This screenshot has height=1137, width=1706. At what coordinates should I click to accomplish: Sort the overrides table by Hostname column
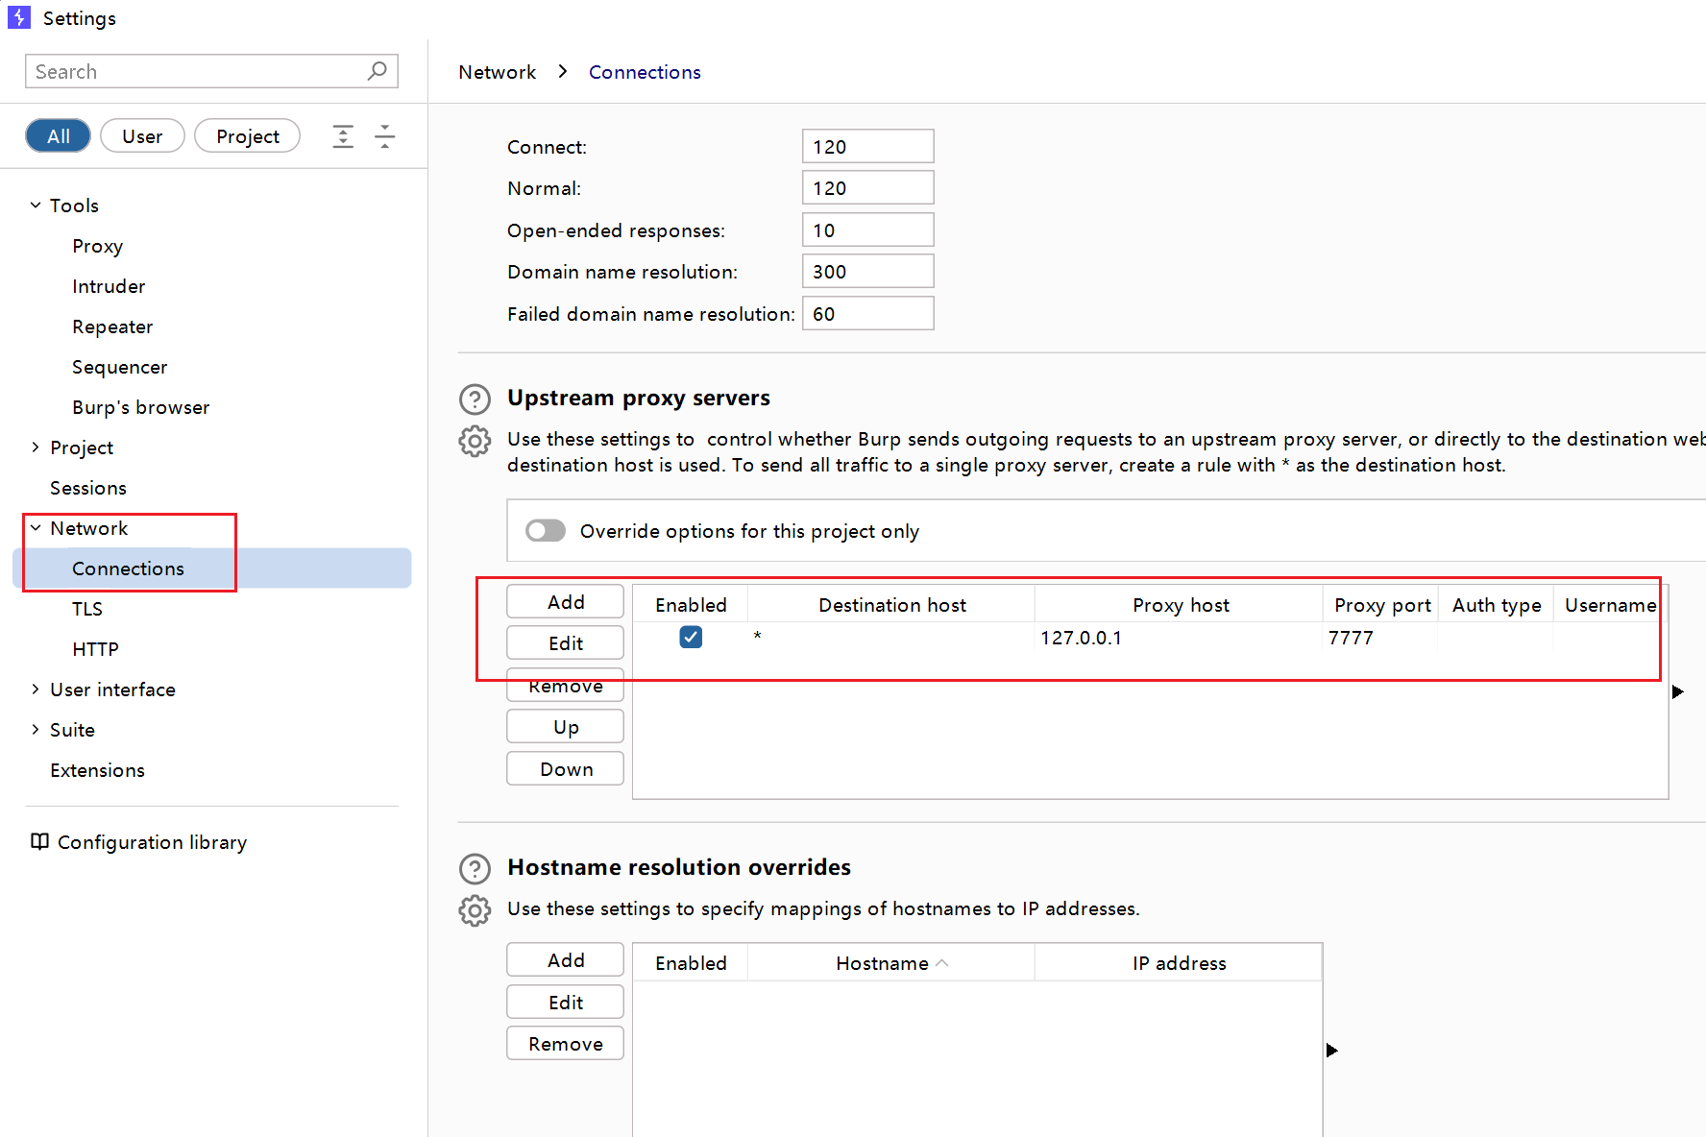pyautogui.click(x=890, y=963)
